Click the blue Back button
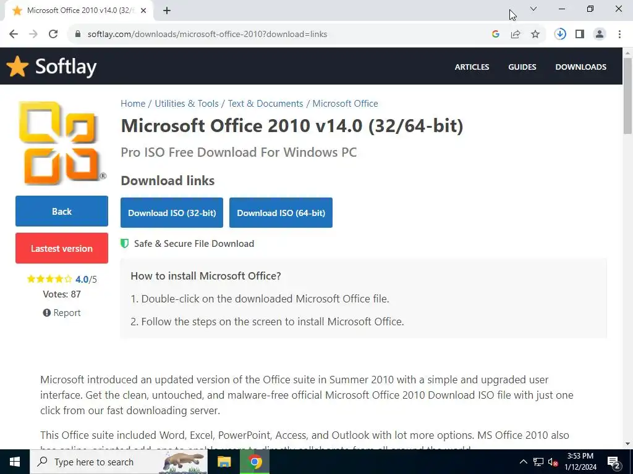 [x=62, y=211]
